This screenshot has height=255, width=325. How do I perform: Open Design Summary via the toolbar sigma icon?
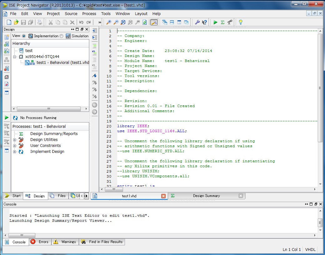pos(223,22)
